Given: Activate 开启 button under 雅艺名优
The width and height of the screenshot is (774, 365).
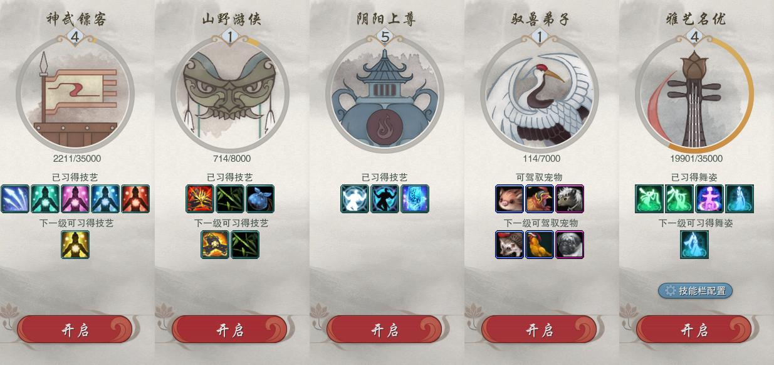Looking at the screenshot, I should click(694, 330).
